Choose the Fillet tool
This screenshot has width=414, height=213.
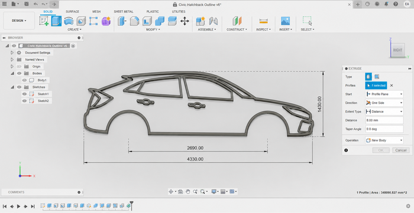click(135, 21)
